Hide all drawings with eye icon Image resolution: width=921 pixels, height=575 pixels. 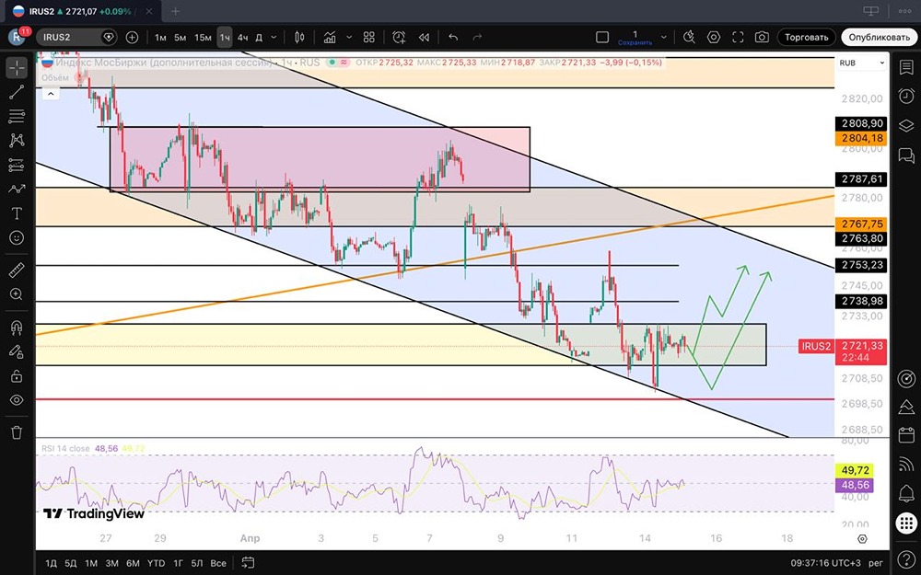pyautogui.click(x=17, y=400)
